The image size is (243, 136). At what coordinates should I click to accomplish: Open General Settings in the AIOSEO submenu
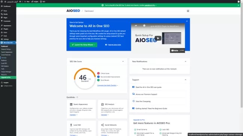coord(6,49)
